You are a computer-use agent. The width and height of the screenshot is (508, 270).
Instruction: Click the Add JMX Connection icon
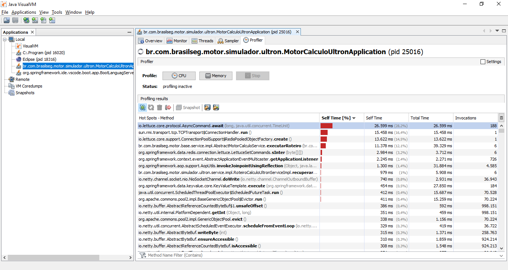(35, 20)
